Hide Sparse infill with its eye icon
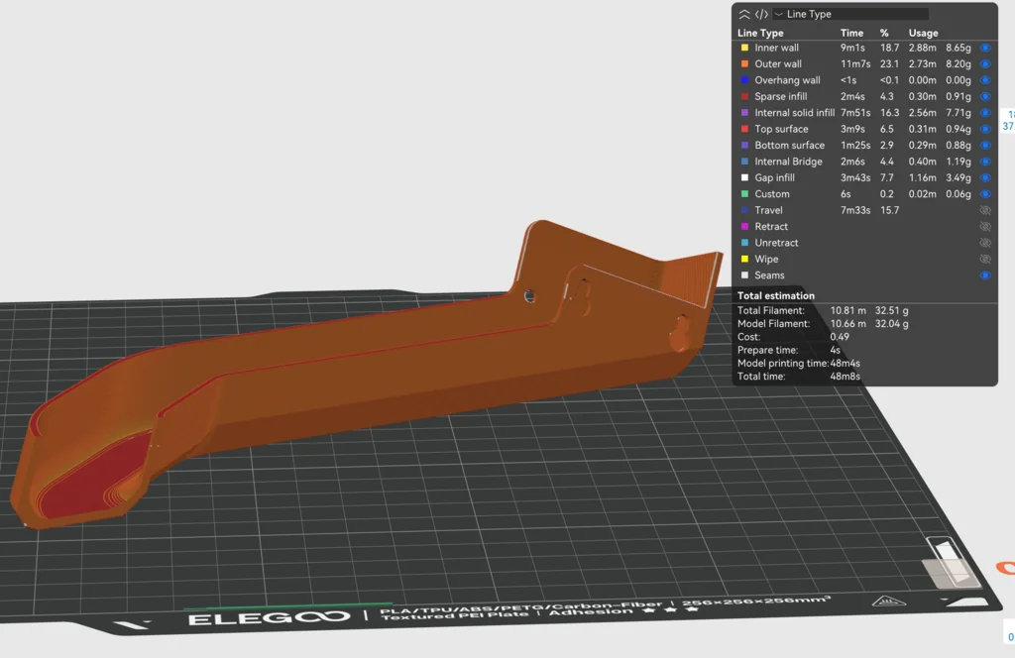Image resolution: width=1015 pixels, height=658 pixels. (x=985, y=96)
